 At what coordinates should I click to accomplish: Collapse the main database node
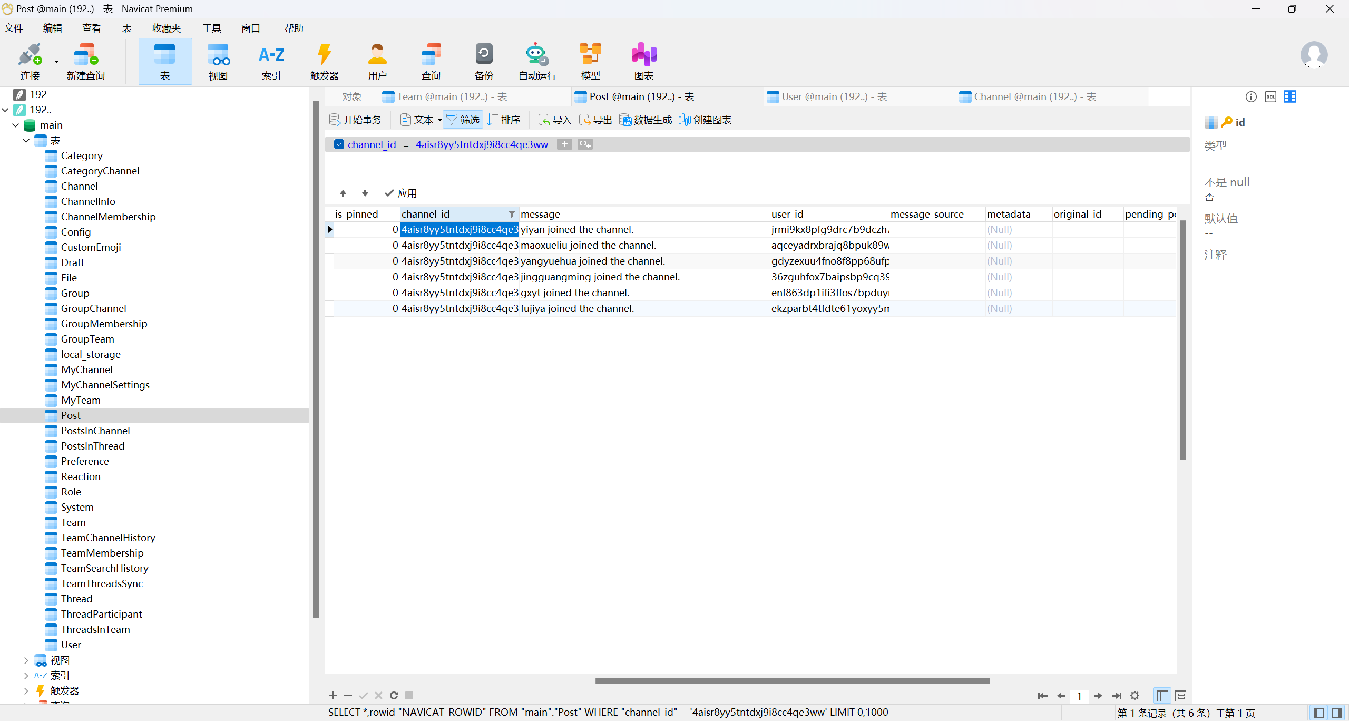(x=15, y=125)
